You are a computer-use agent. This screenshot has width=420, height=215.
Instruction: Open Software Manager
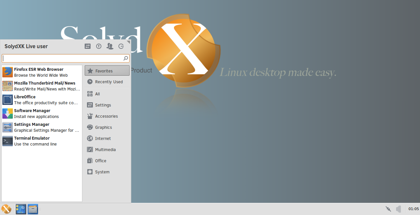[x=42, y=113]
